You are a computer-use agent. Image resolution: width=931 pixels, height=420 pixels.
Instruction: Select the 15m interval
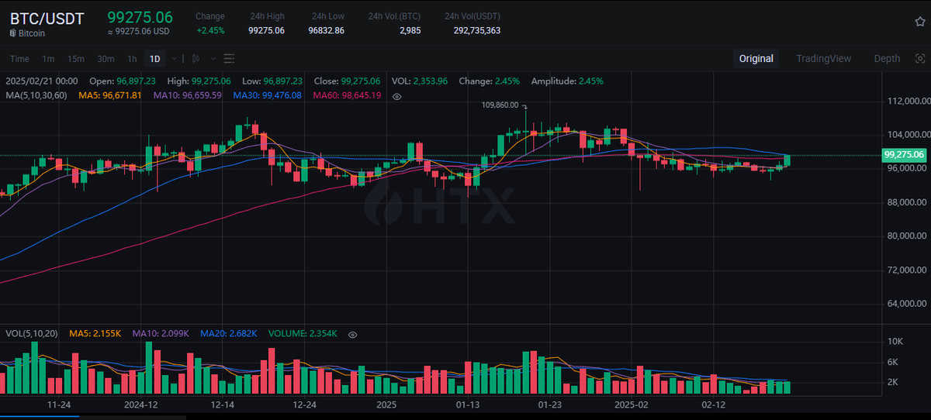tap(75, 59)
